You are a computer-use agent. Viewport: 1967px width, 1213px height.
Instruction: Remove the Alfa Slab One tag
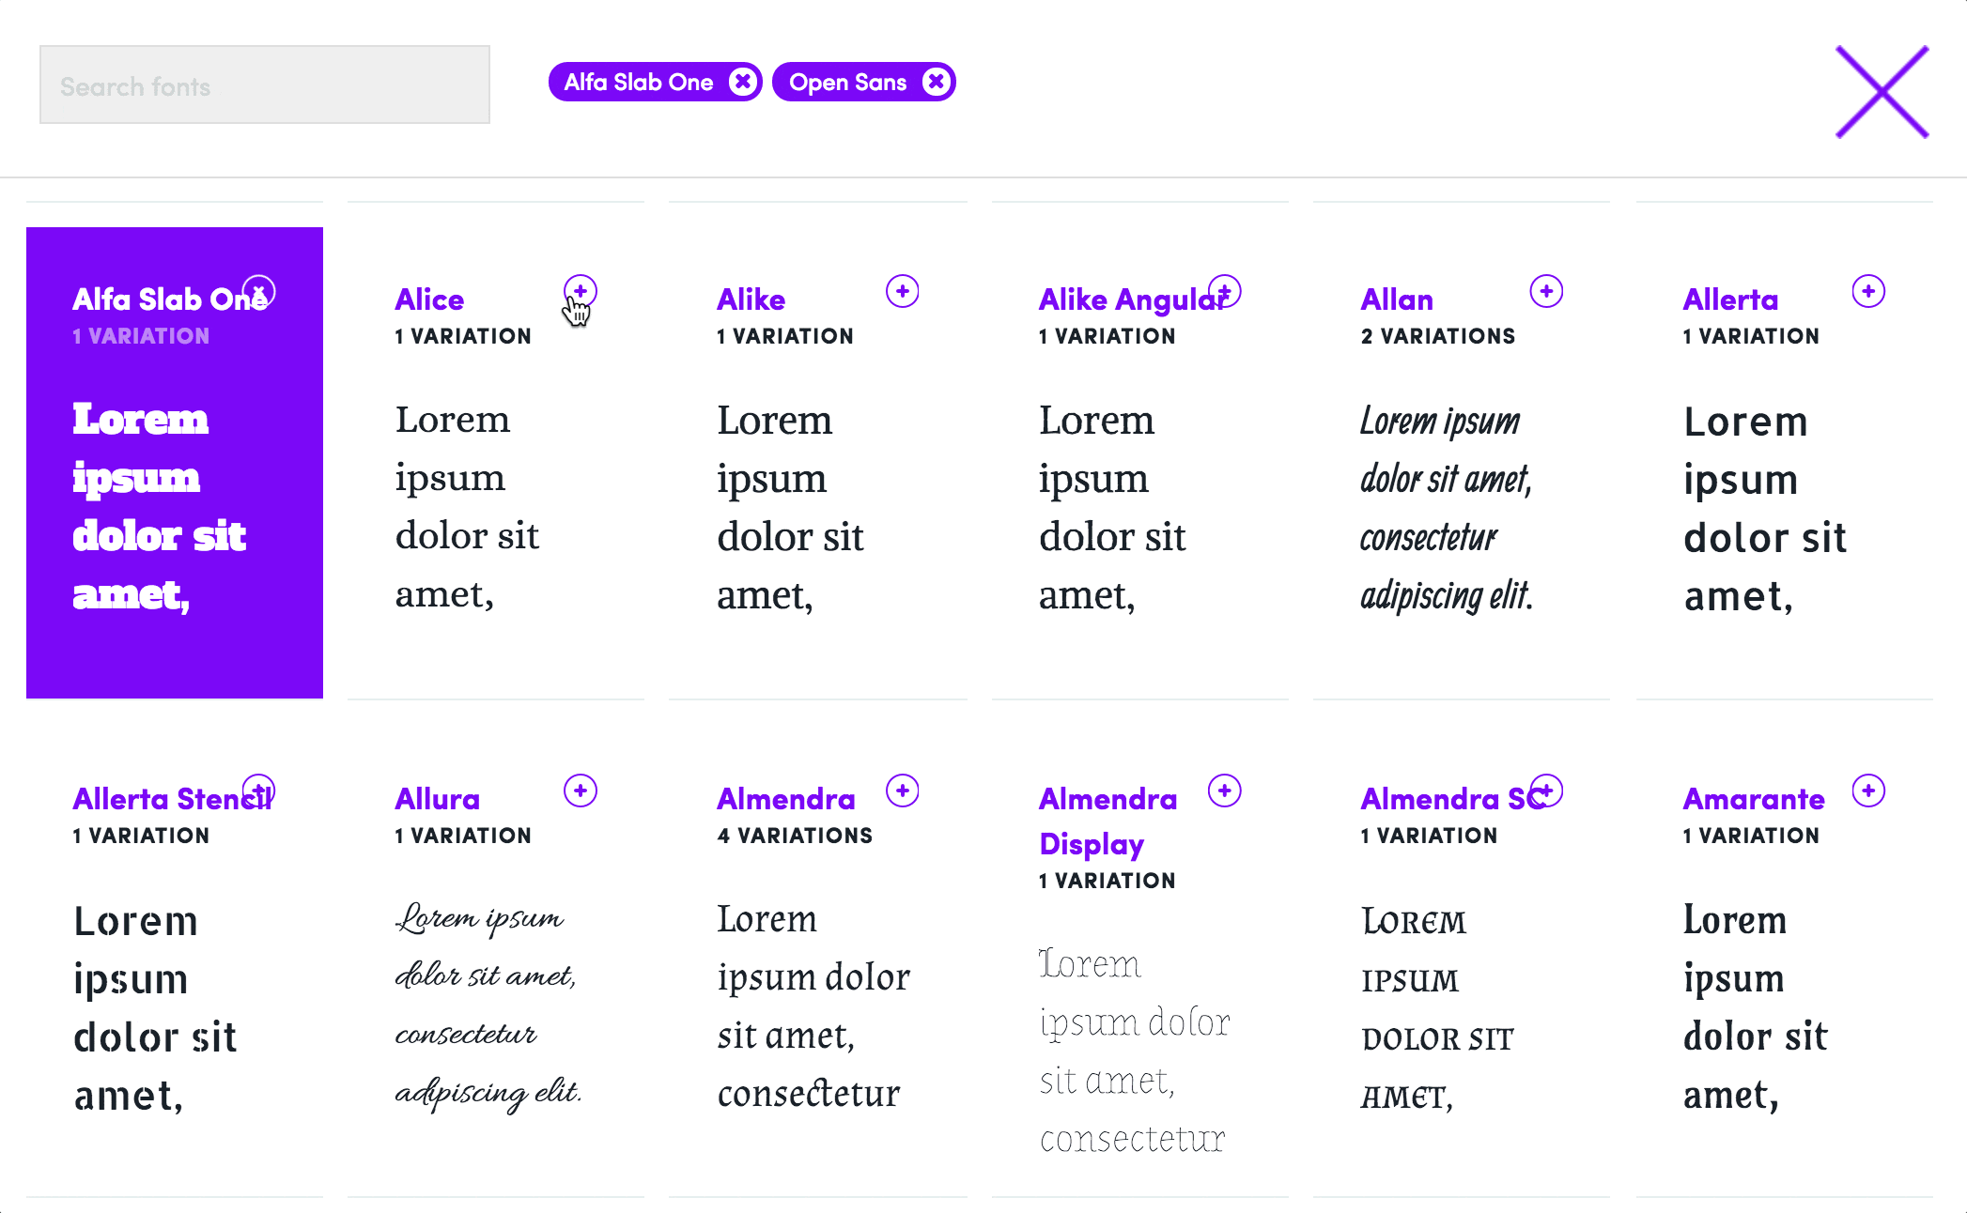tap(743, 82)
